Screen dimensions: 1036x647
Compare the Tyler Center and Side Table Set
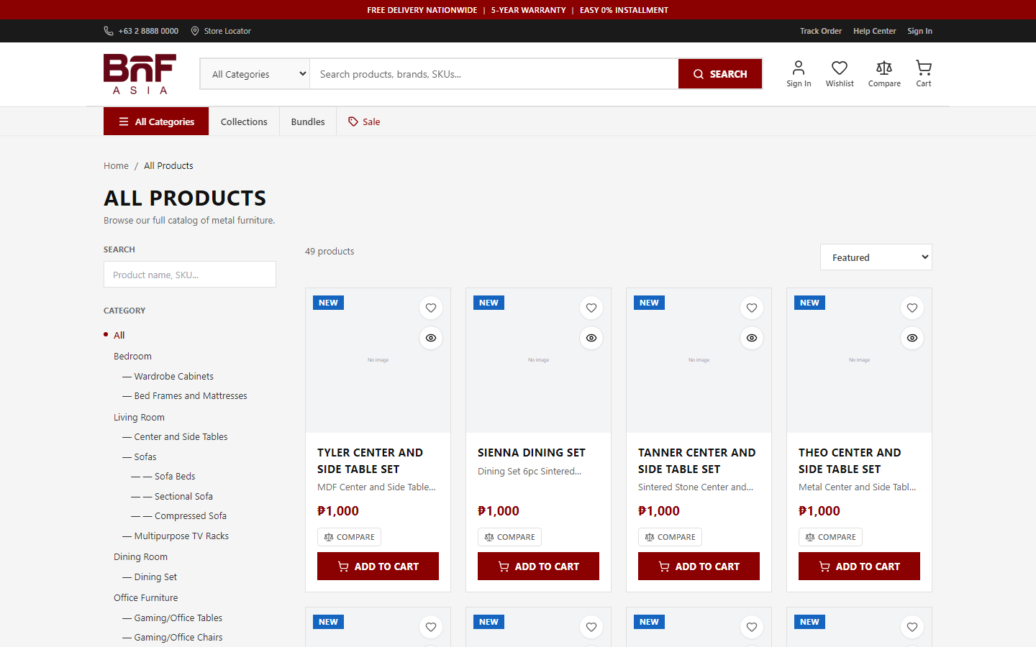[349, 537]
